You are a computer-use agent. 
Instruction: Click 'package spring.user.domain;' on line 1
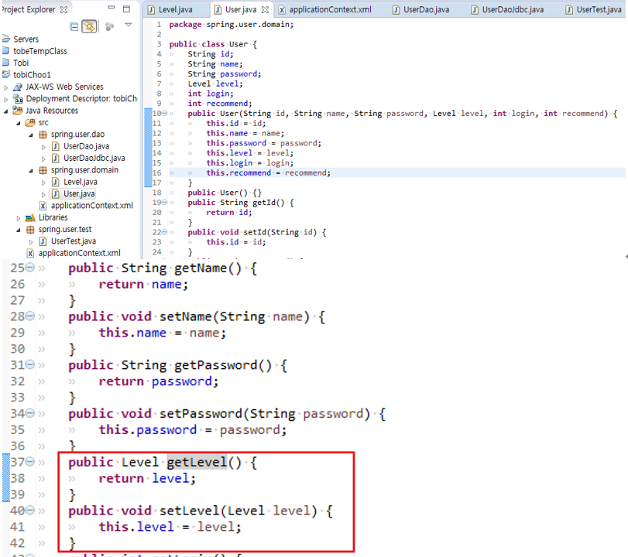point(231,25)
